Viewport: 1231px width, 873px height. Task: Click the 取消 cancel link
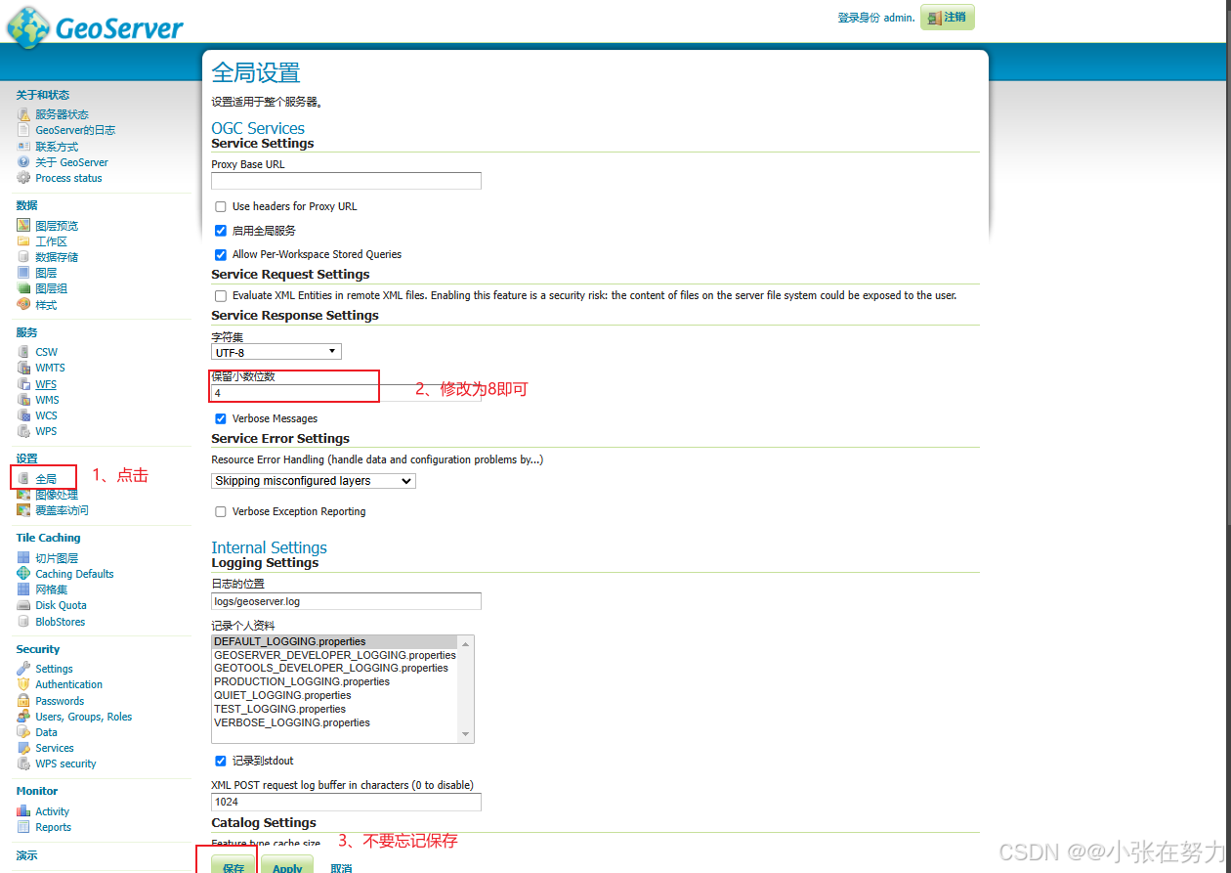click(341, 868)
